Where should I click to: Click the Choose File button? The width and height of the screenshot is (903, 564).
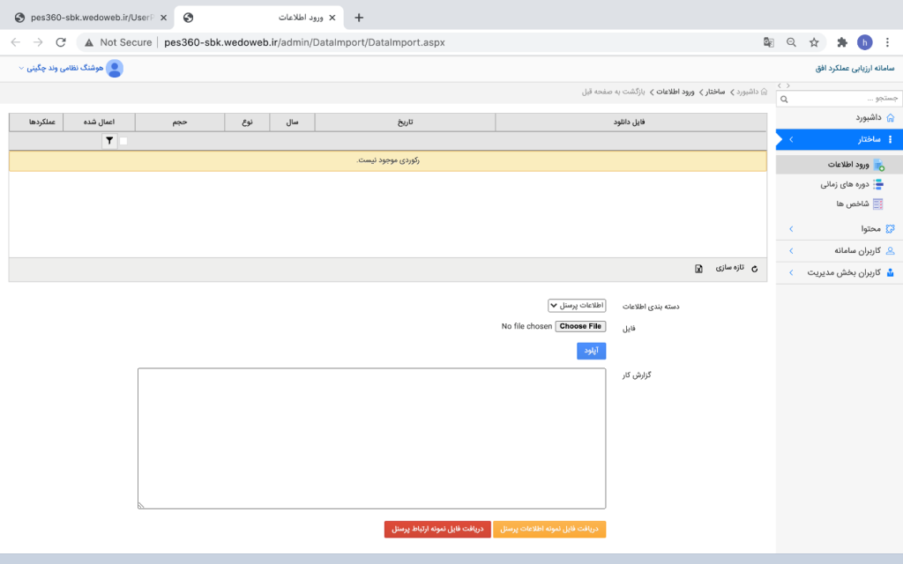point(580,326)
